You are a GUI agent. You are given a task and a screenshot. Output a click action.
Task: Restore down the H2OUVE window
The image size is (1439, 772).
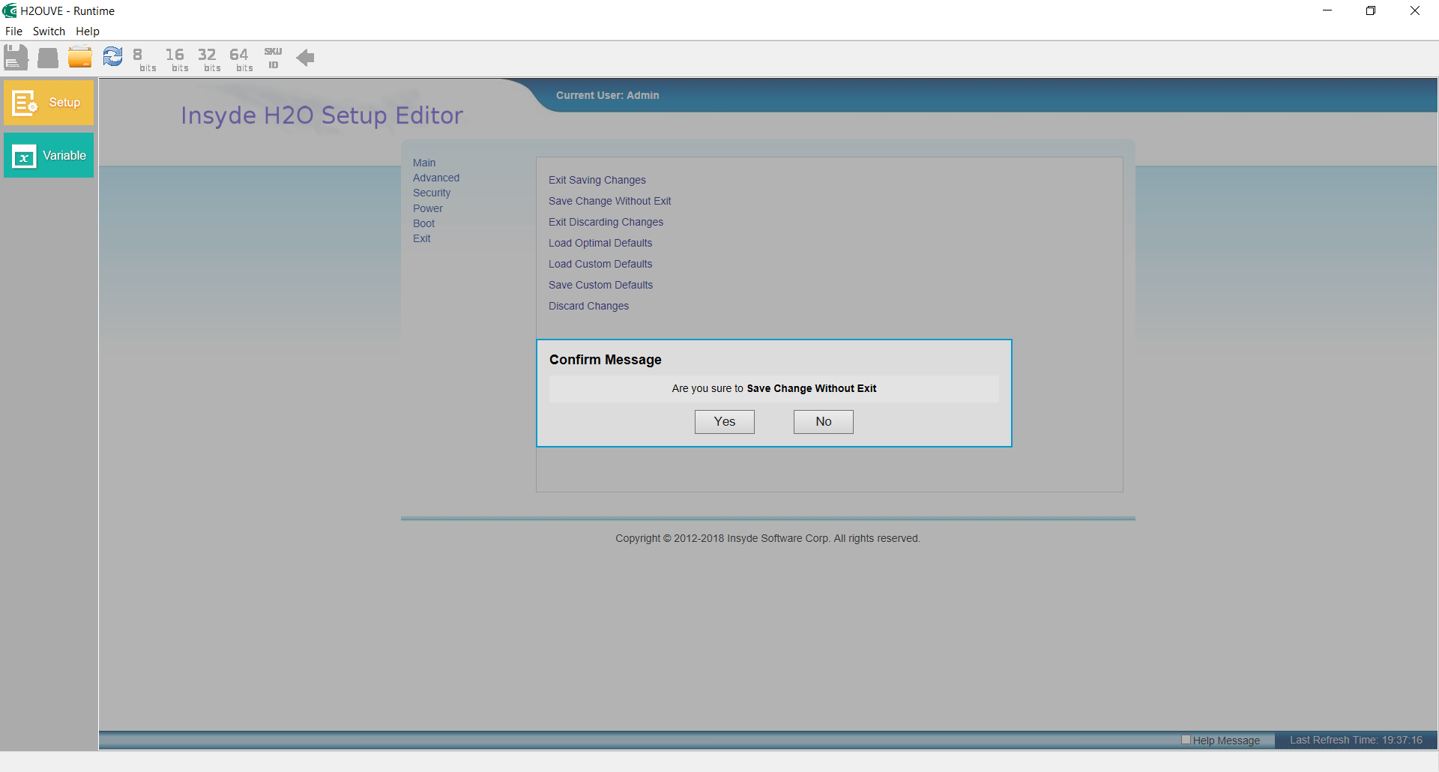click(x=1371, y=10)
